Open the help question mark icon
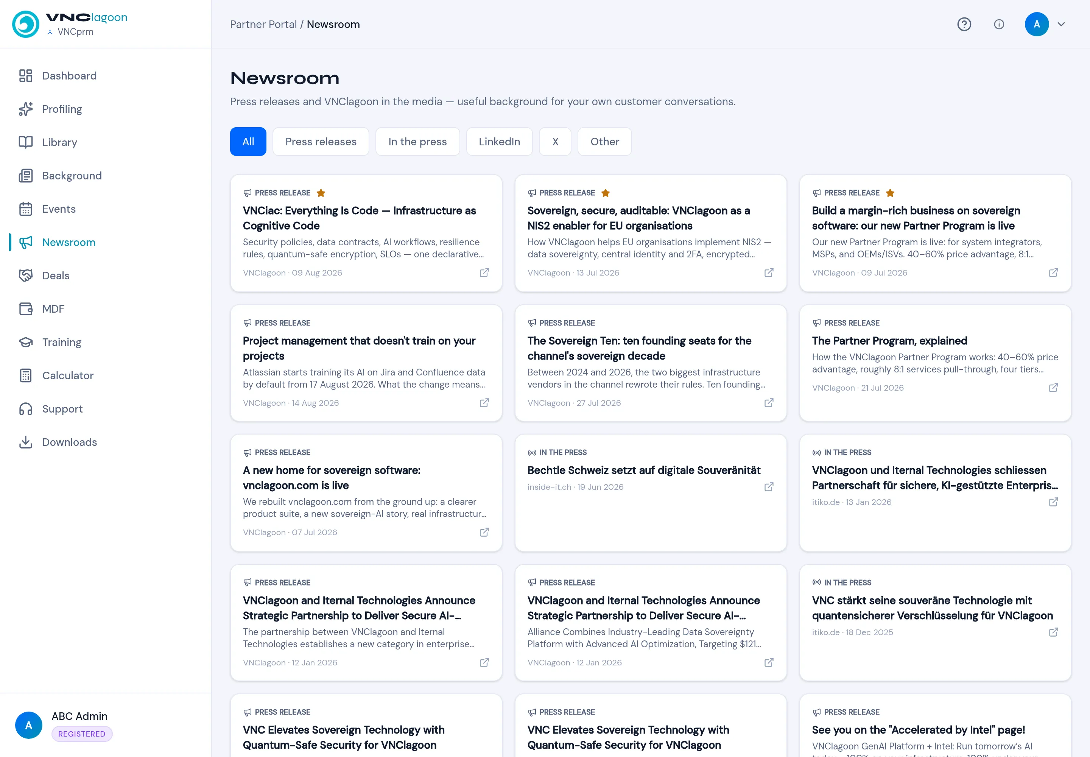 [964, 24]
